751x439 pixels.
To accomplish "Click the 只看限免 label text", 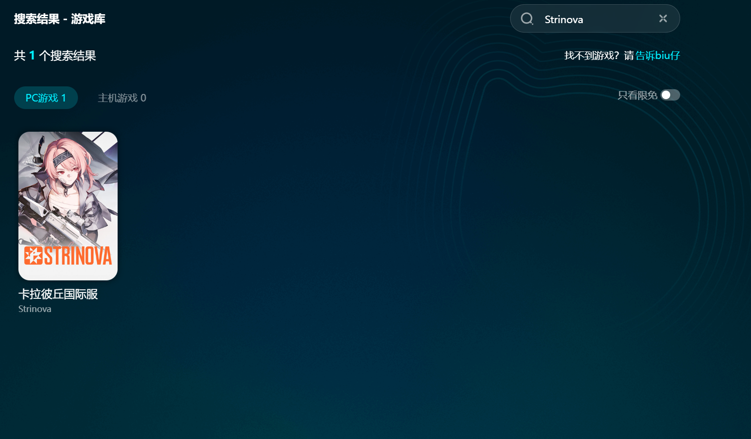I will coord(637,95).
